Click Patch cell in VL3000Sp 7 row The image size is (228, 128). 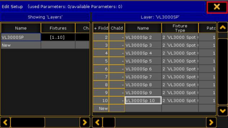(207, 77)
